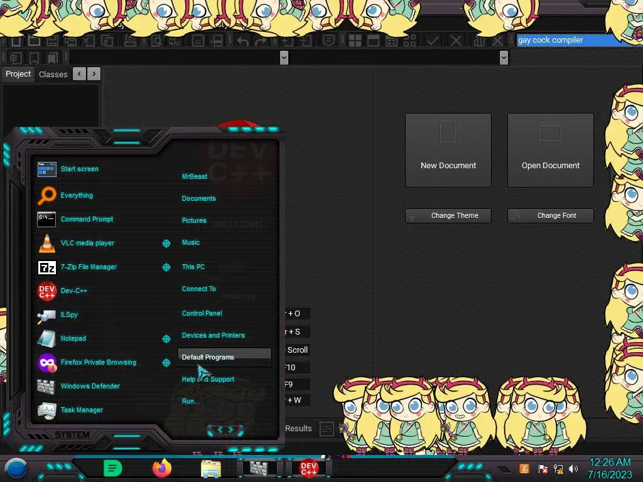643x482 pixels.
Task: Open Devices and Printers entry
Action: (x=213, y=335)
